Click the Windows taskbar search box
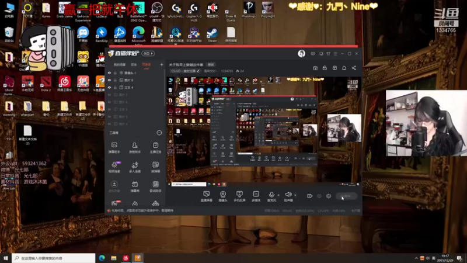 [x=54, y=258]
